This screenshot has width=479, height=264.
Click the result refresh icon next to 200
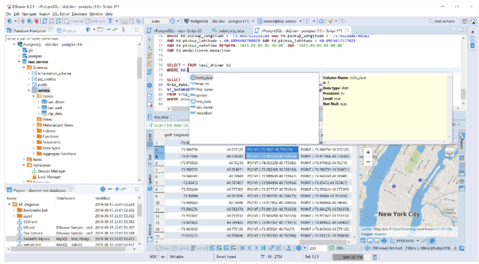(x=332, y=248)
